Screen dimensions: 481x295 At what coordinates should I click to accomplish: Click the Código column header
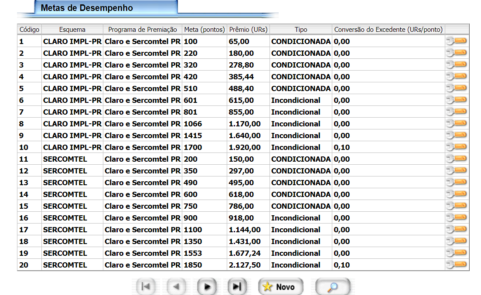(x=29, y=30)
